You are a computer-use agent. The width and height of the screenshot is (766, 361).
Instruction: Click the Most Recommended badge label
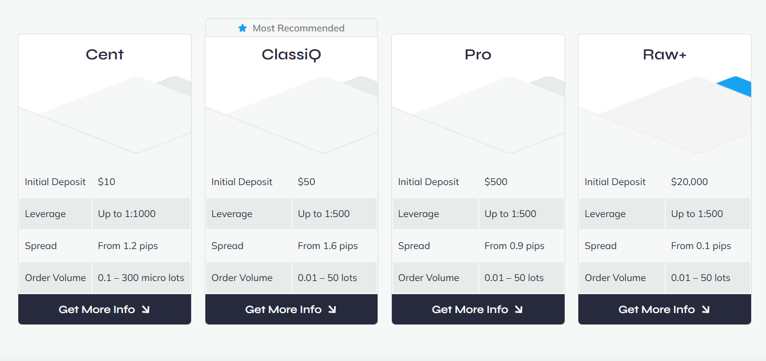(298, 28)
